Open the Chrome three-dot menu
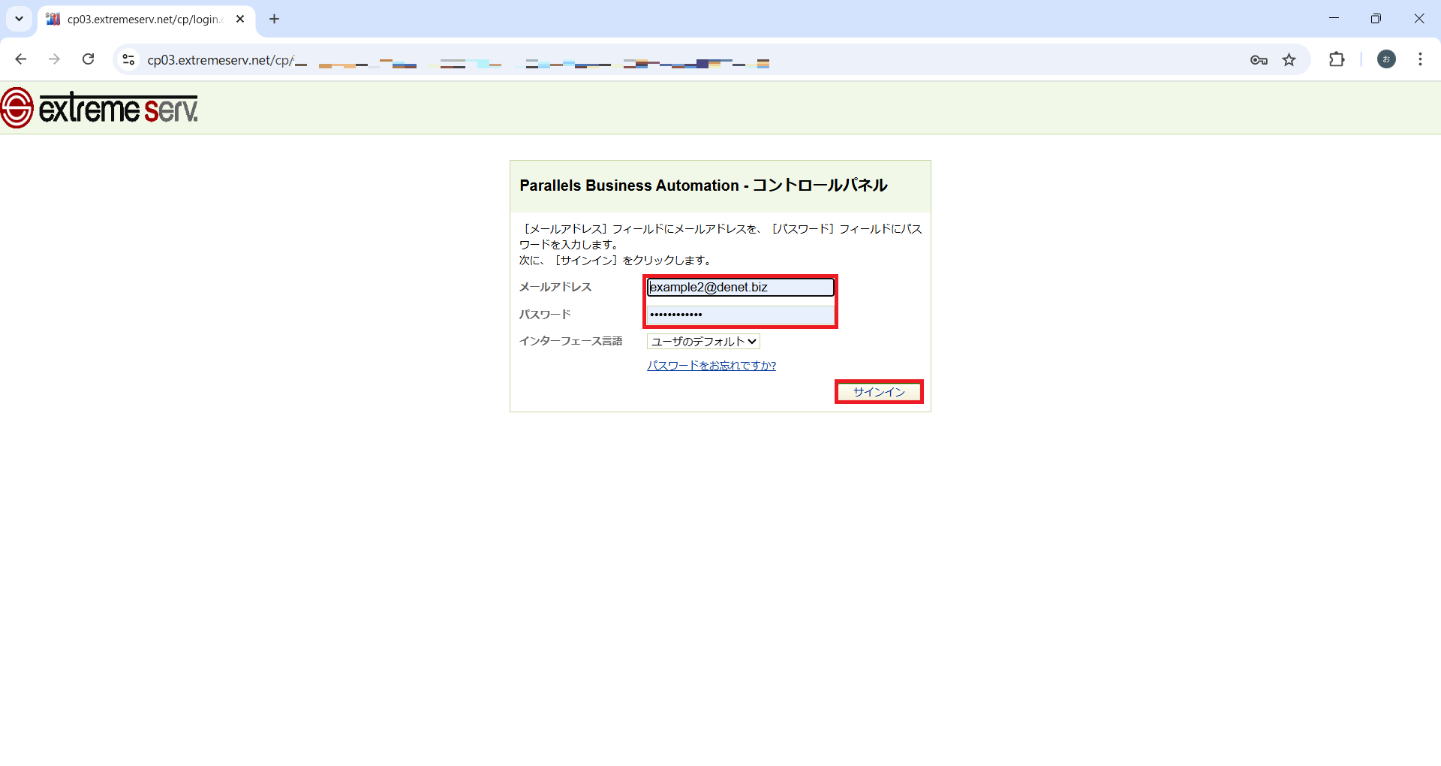The image size is (1441, 766). click(1420, 59)
